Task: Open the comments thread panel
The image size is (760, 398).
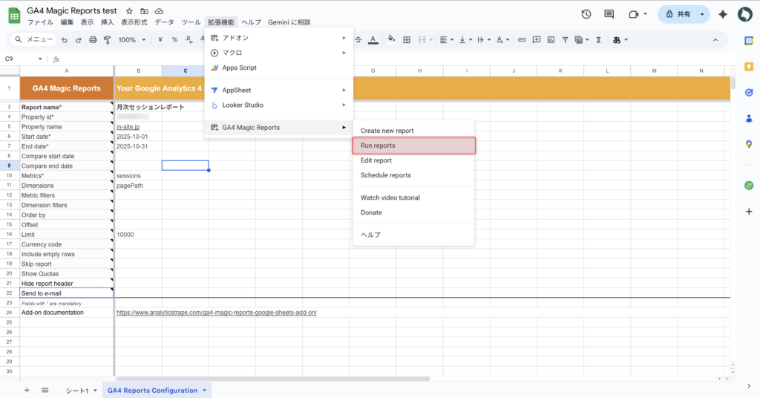Action: click(x=609, y=14)
